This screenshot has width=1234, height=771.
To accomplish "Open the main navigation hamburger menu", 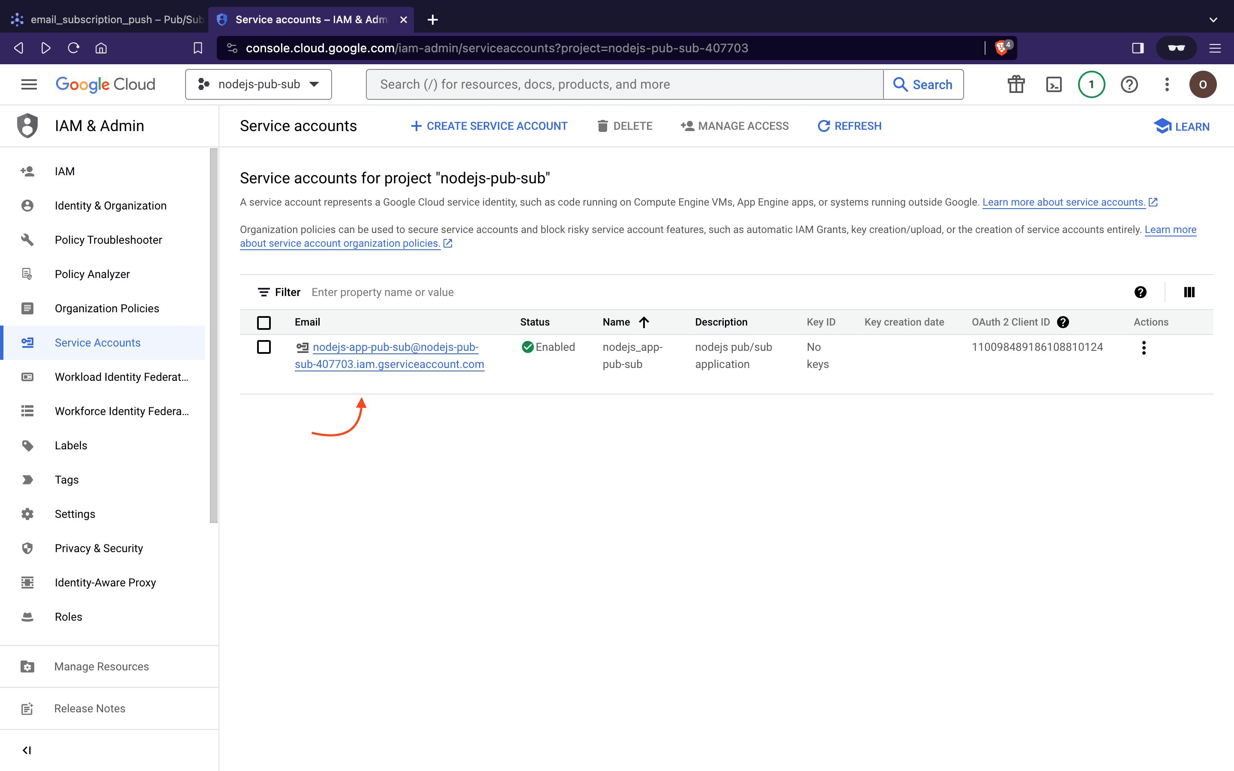I will [x=29, y=84].
